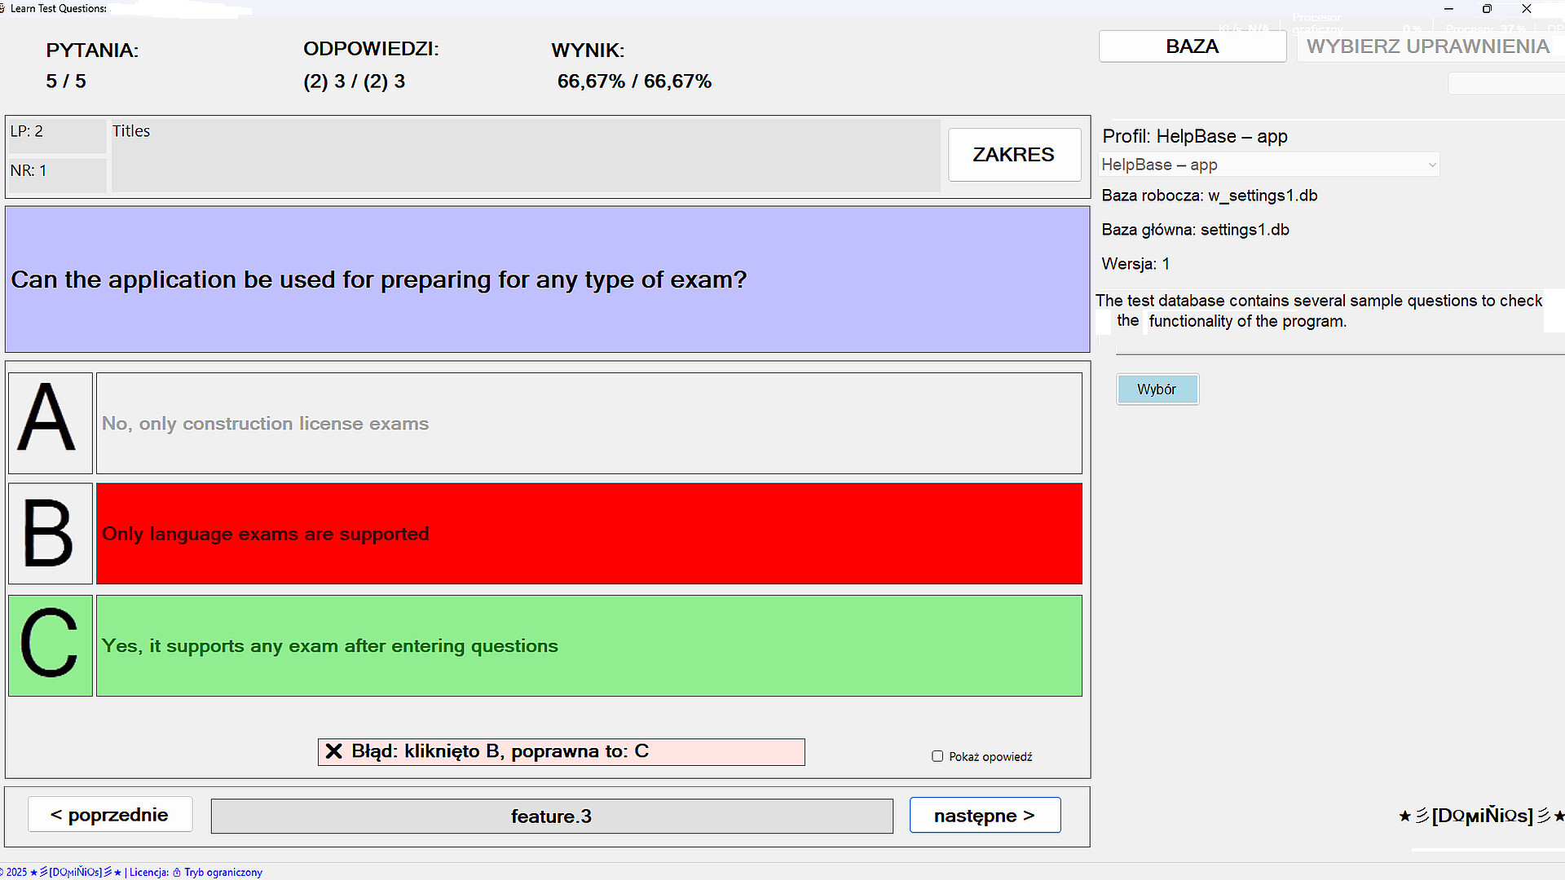Click the WYBIERZ UPRAWNIENIA menu item
The height and width of the screenshot is (880, 1565).
click(1428, 46)
